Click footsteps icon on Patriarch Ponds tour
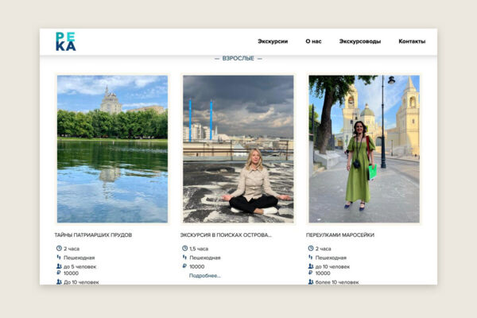The image size is (477, 318). [x=59, y=258]
